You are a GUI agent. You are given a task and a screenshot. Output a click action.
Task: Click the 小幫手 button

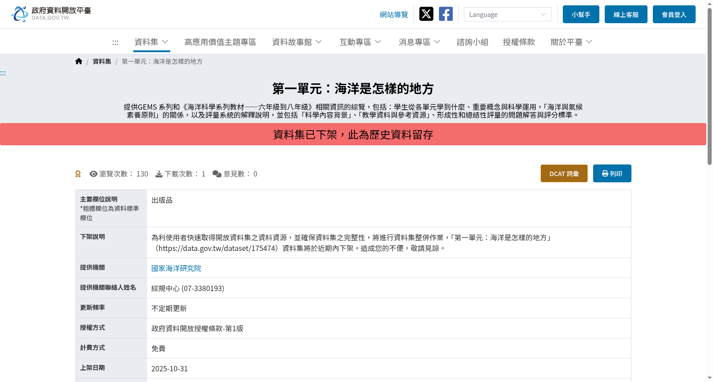pyautogui.click(x=581, y=14)
